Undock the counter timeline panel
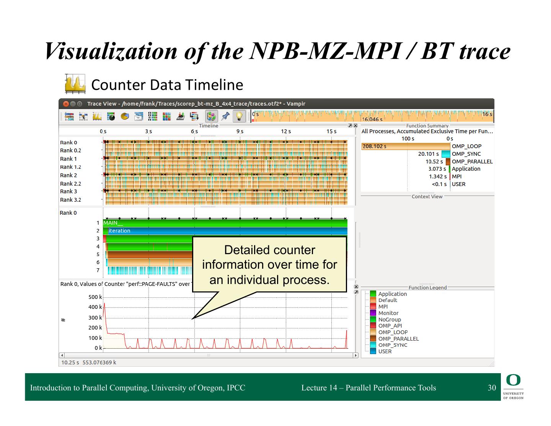This screenshot has width=551, height=426. tap(356, 292)
